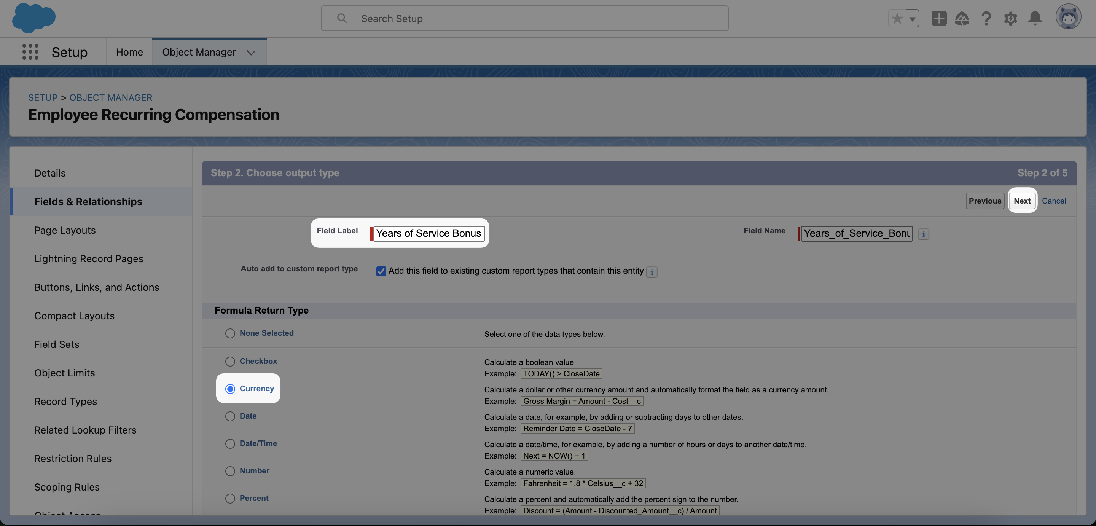Click the Field Name info icon
The width and height of the screenshot is (1096, 526).
click(x=923, y=234)
